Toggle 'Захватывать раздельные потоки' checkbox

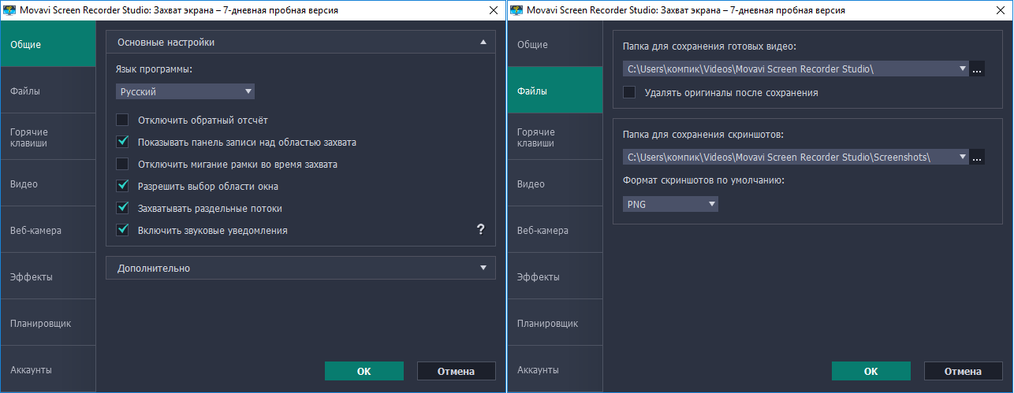[122, 209]
